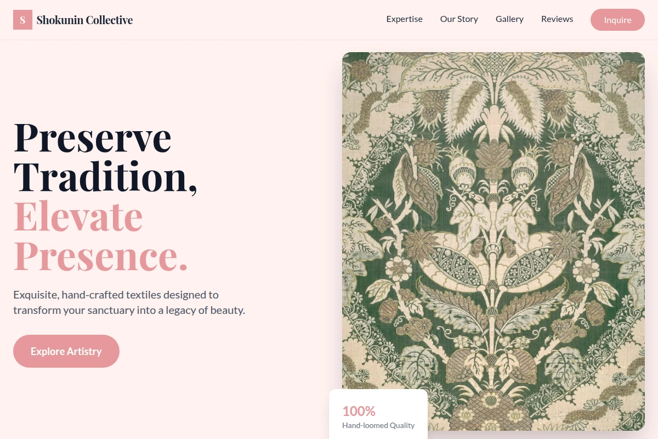Open the Shokunin Collective brand name link
Screen dimensions: 658x439
tap(84, 20)
